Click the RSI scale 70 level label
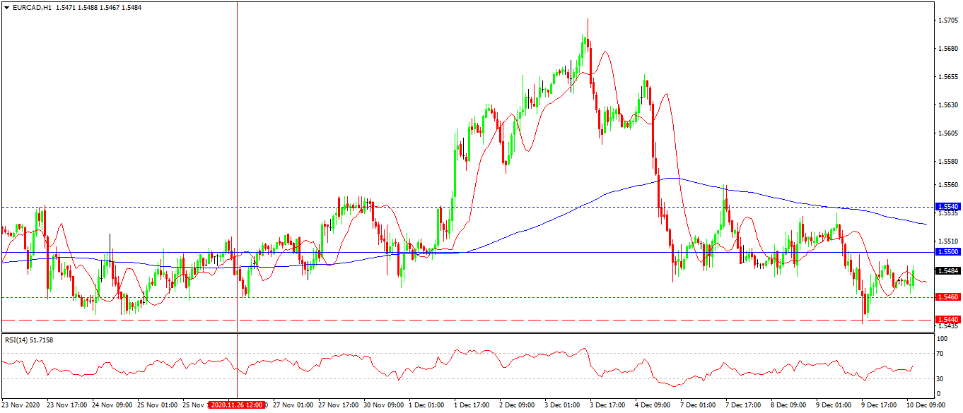The width and height of the screenshot is (963, 413). [x=940, y=353]
